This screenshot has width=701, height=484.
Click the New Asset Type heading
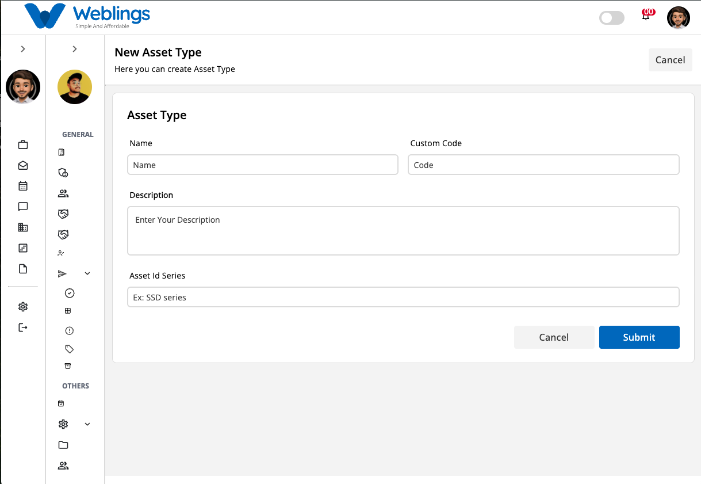pyautogui.click(x=158, y=52)
